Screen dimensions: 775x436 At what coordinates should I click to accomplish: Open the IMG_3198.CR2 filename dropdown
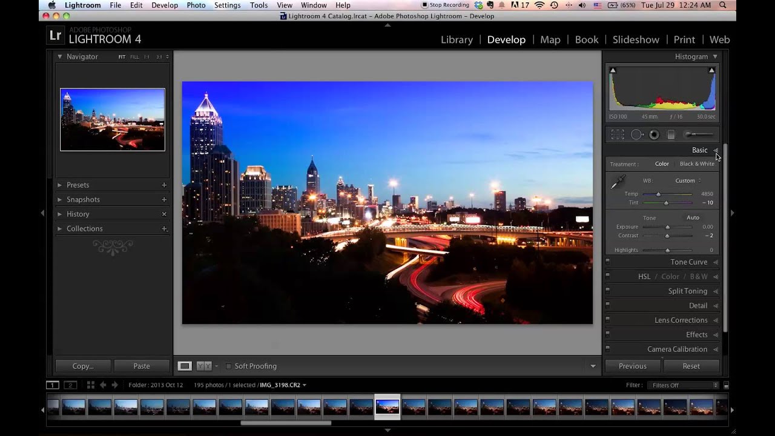[283, 385]
